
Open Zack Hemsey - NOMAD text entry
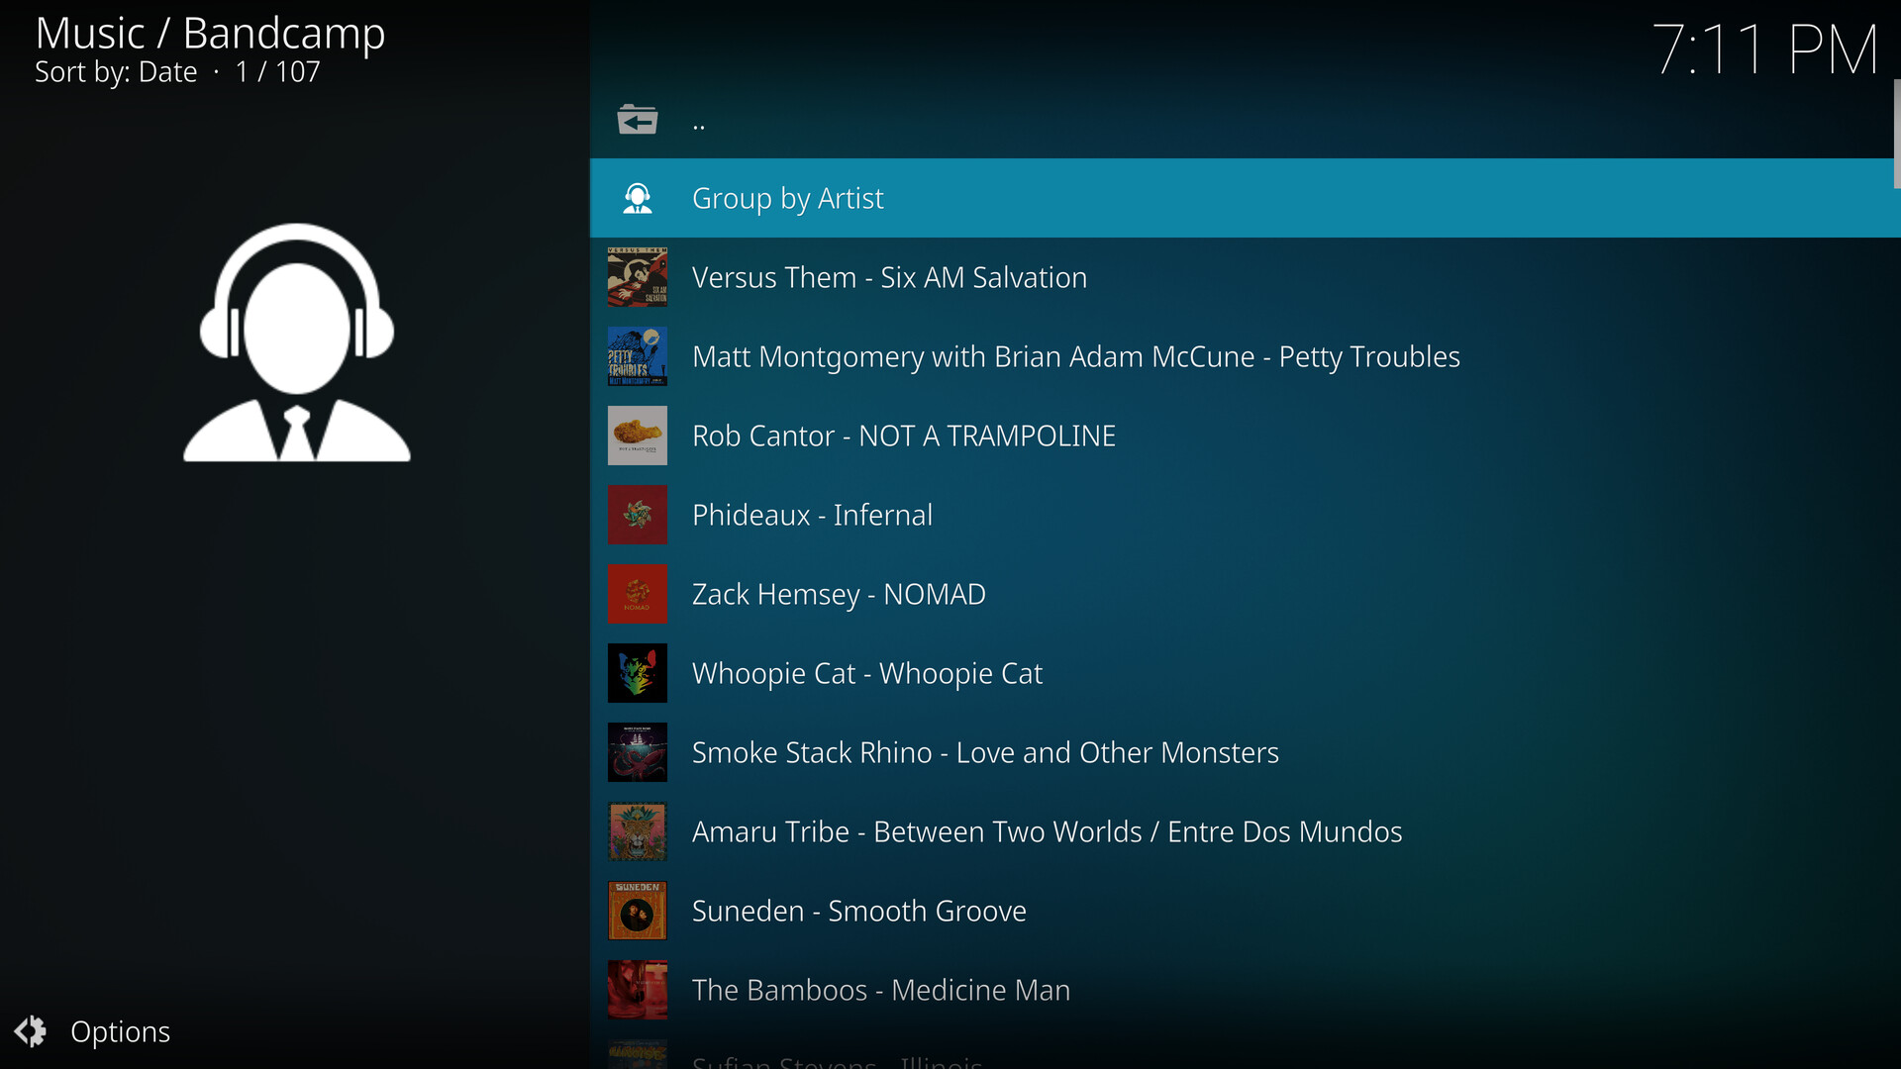(x=838, y=594)
